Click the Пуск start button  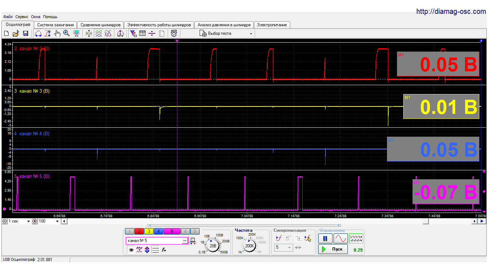tap(333, 249)
